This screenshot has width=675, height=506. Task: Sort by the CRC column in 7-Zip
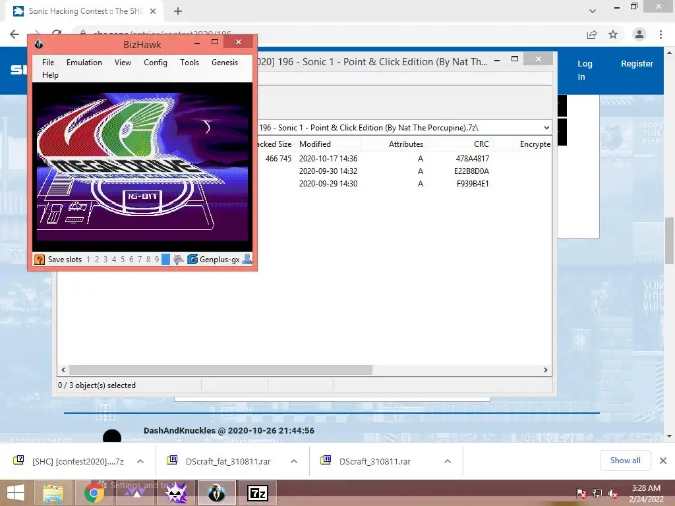click(x=481, y=144)
